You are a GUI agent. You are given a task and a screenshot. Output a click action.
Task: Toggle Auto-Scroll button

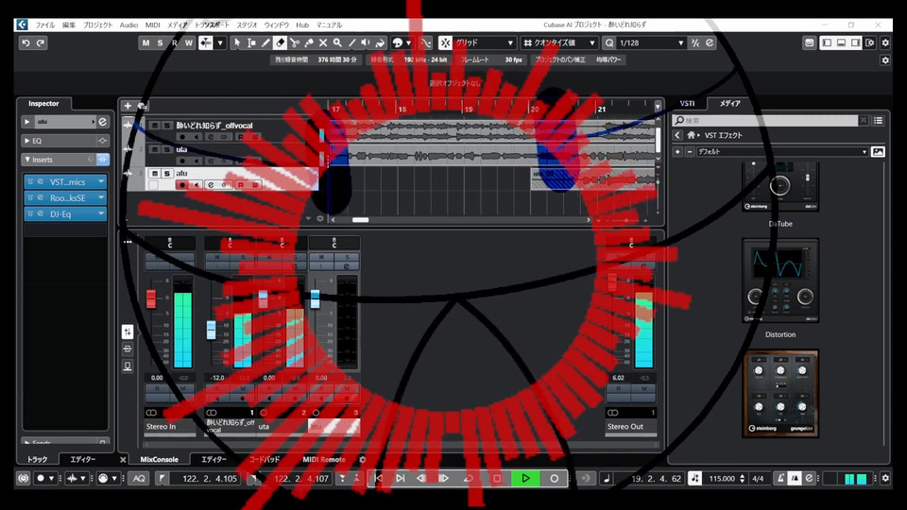click(x=206, y=42)
